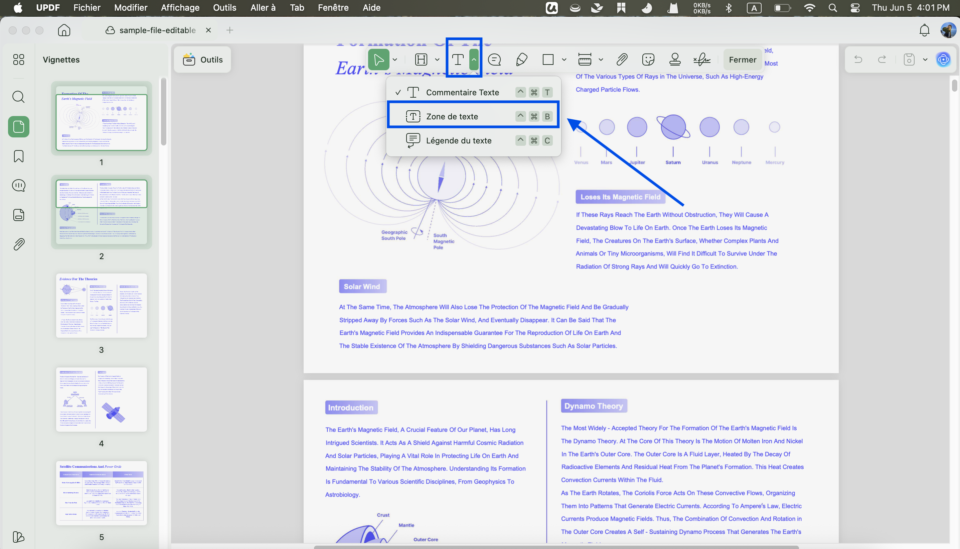Open the save options dropdown arrow
Viewport: 960px width, 549px height.
925,60
